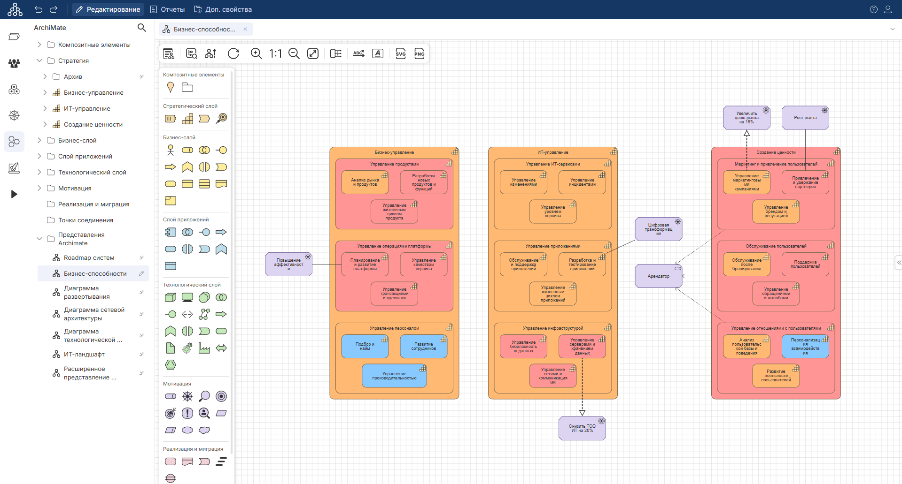Screen dimensions: 902x484
Task: Click the undo arrow in top bar
Action: click(x=39, y=9)
